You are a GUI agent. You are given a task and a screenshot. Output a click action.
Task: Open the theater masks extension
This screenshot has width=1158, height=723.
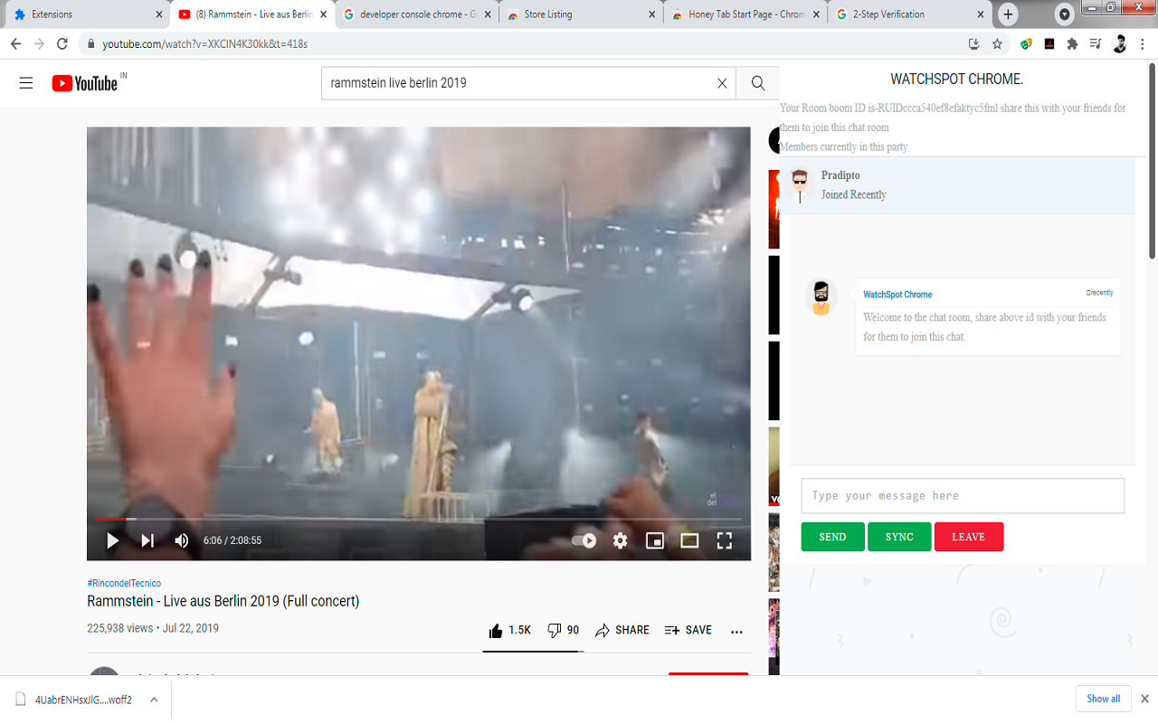pyautogui.click(x=1026, y=43)
